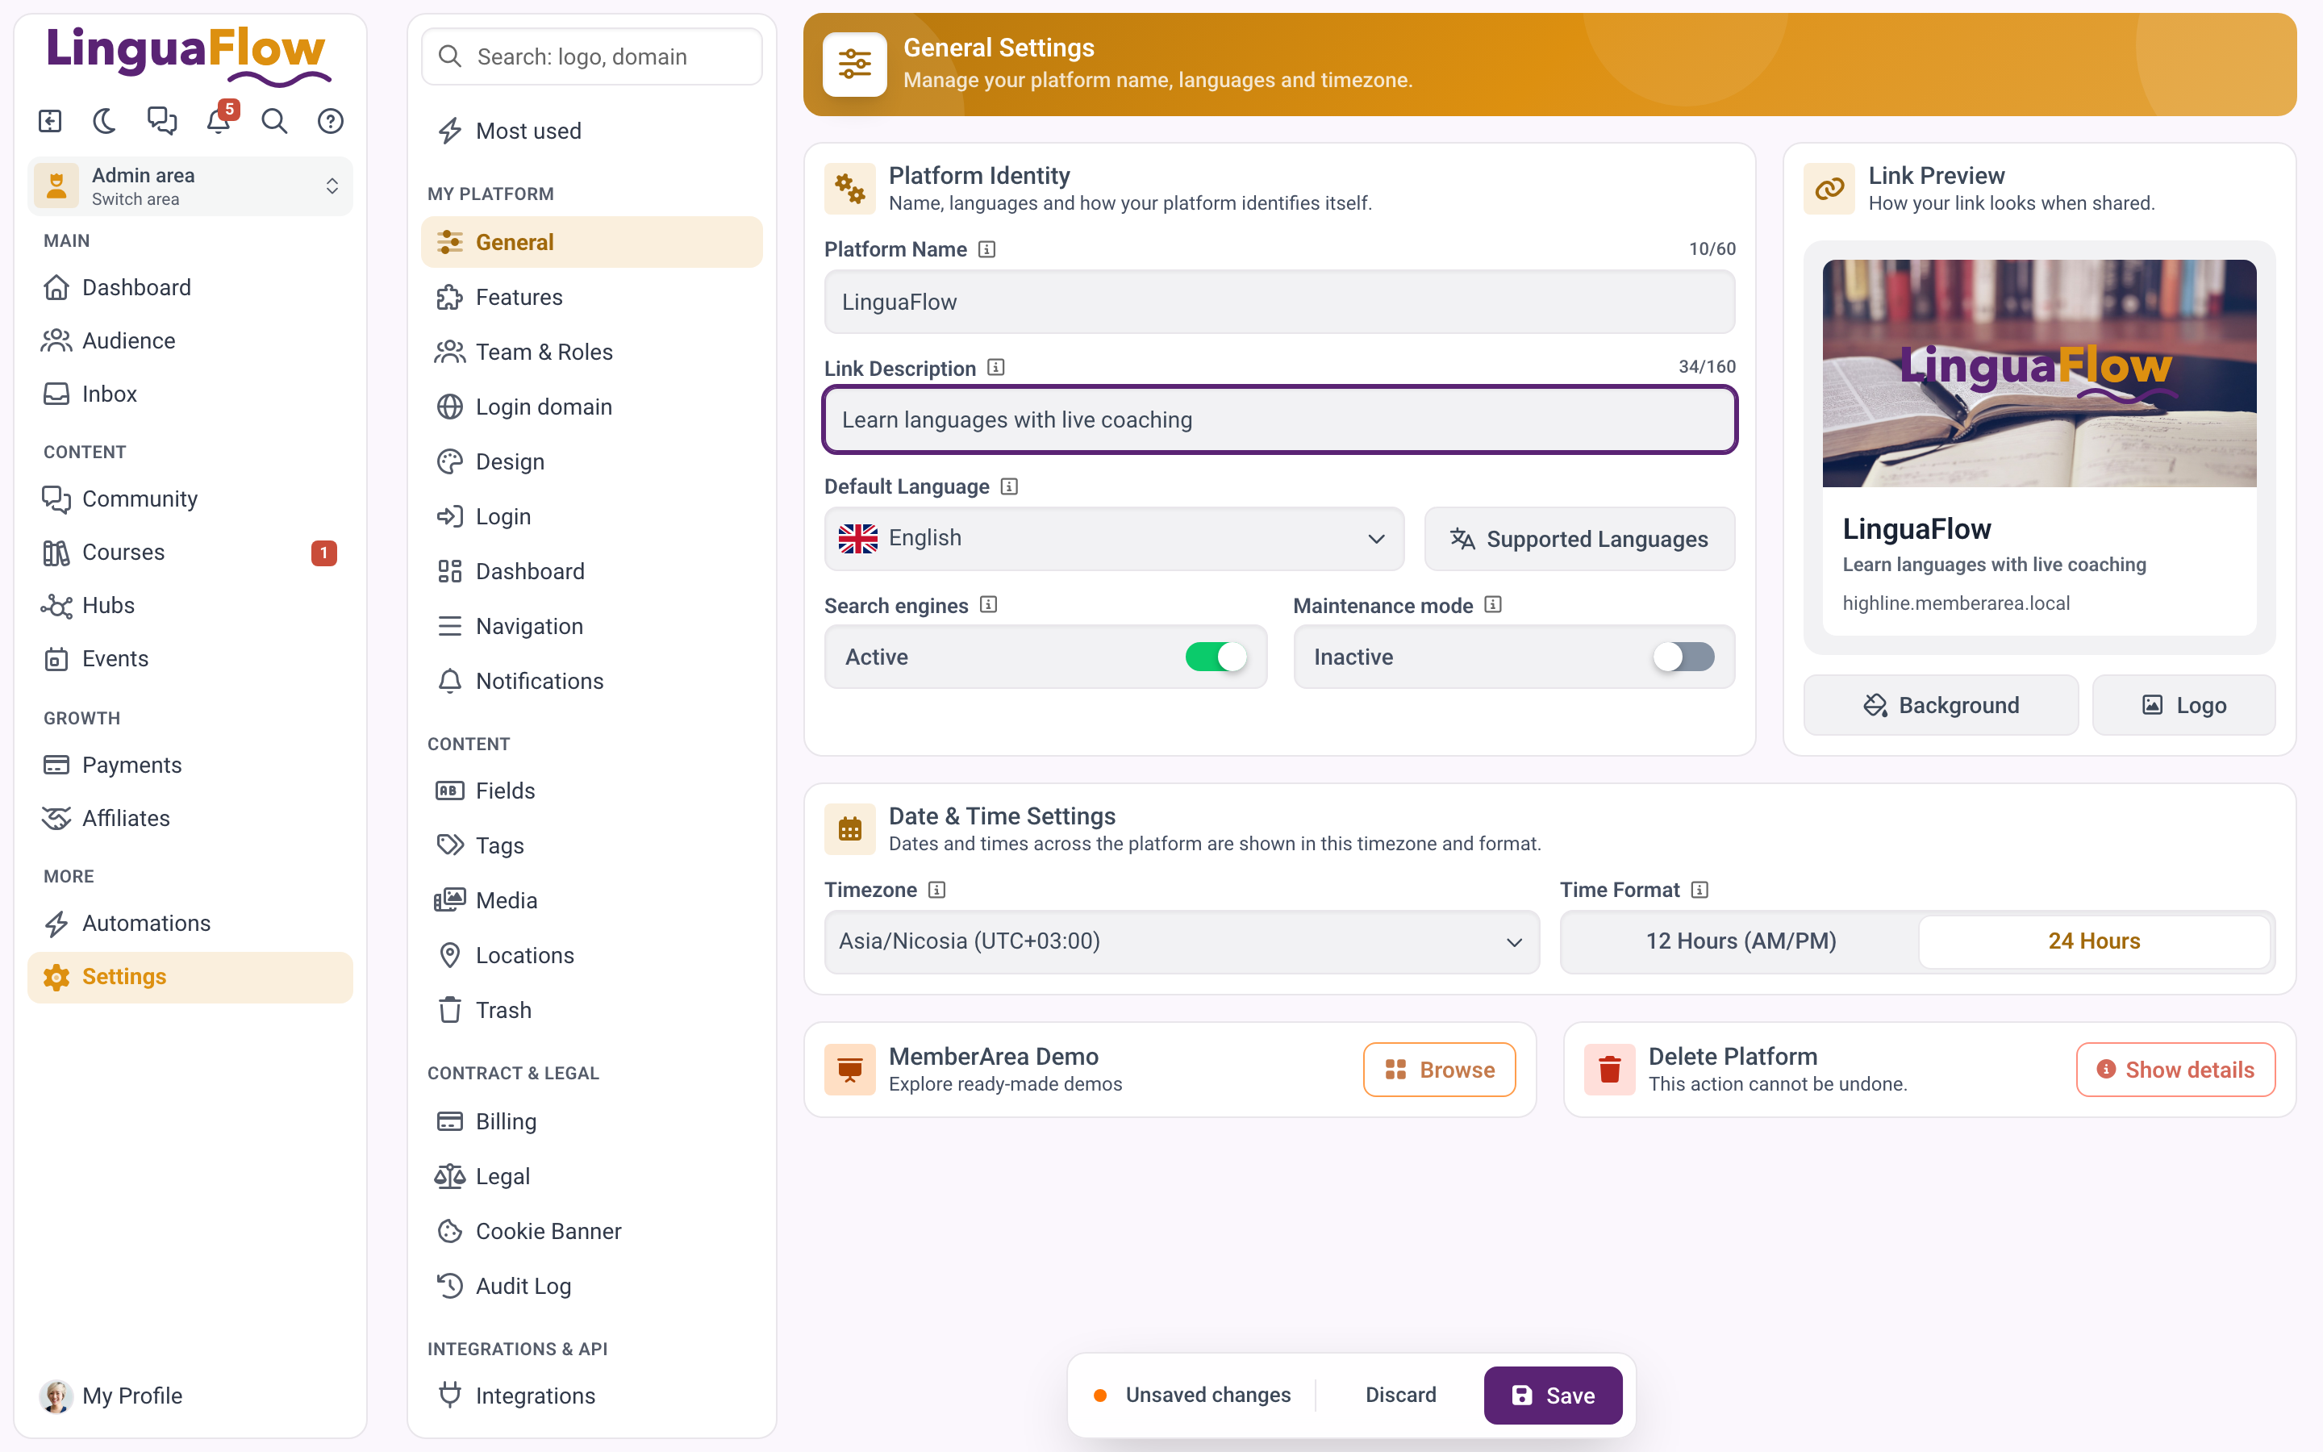Open Cookie Banner settings

(x=591, y=1231)
